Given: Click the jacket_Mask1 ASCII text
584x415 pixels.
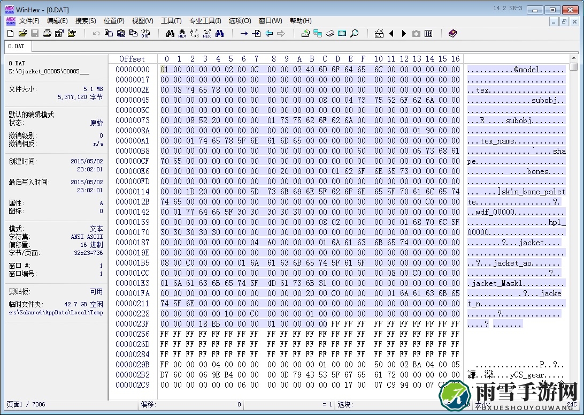Looking at the screenshot, I should coord(497,283).
